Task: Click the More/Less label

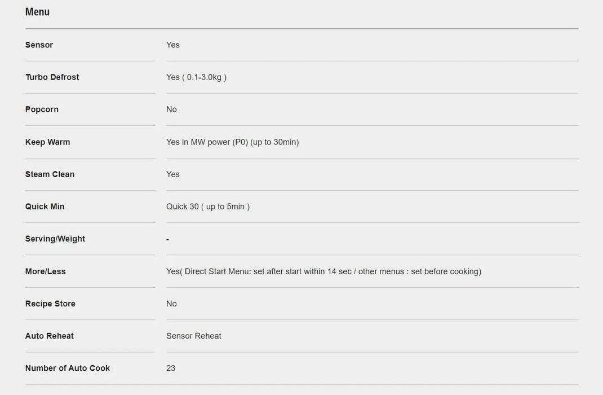Action: (45, 271)
